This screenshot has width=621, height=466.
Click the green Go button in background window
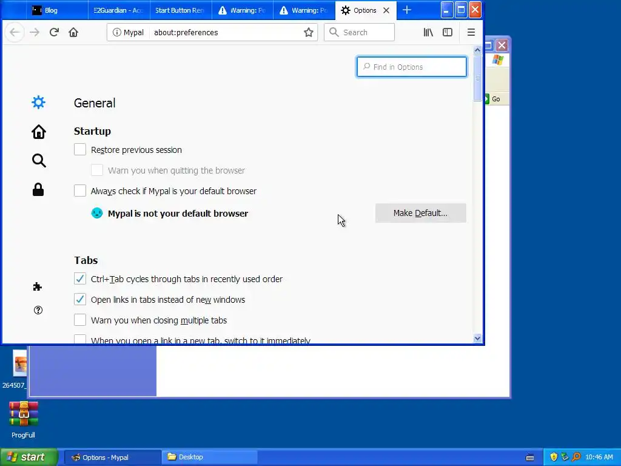pos(492,99)
